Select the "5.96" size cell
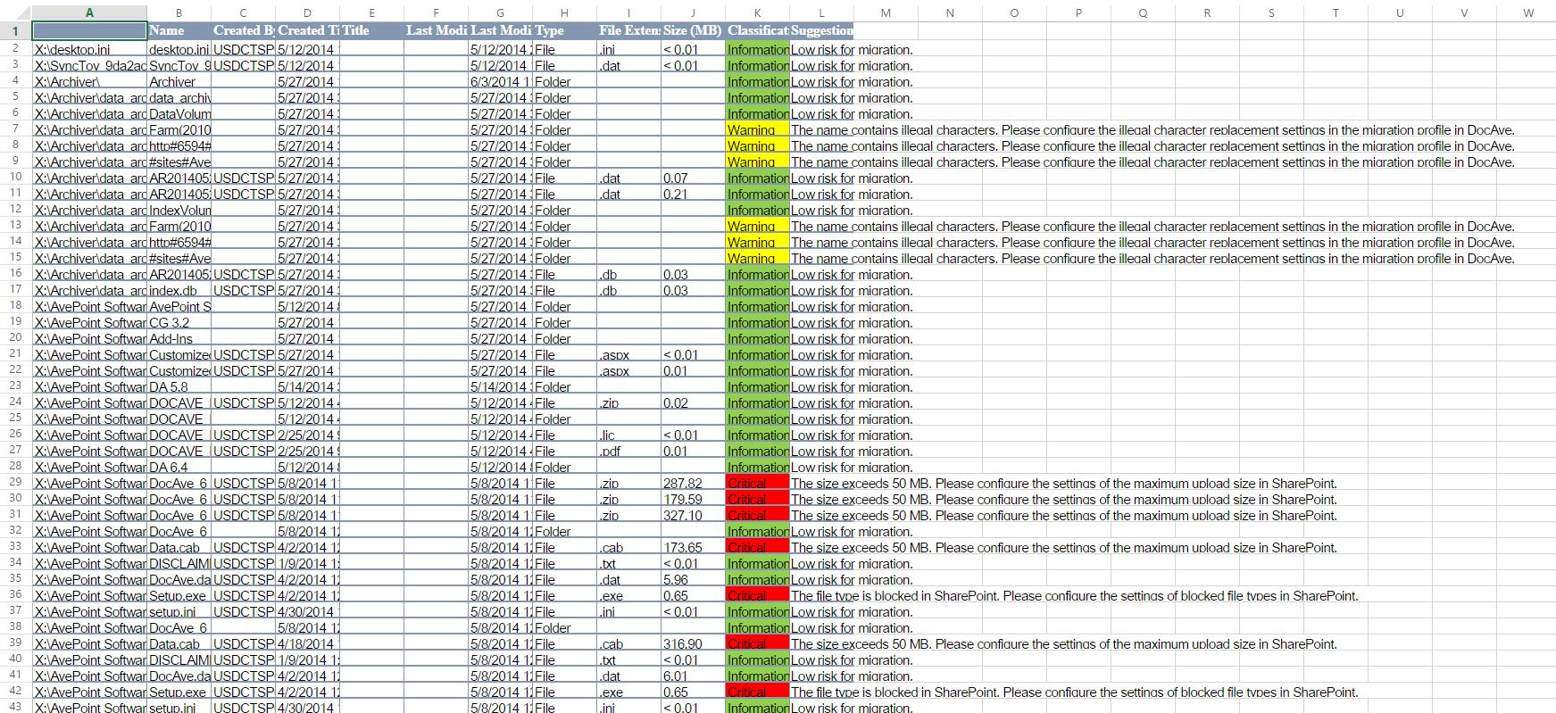Screen dimensions: 1556x713 click(x=694, y=579)
